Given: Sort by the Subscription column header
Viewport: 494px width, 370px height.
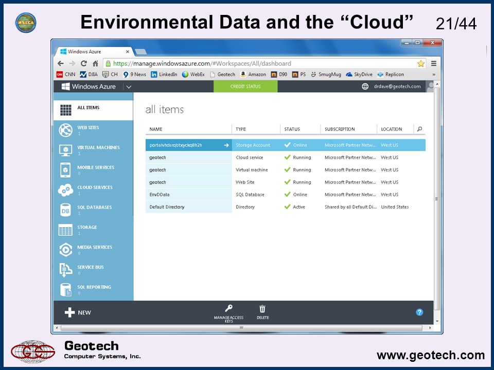Looking at the screenshot, I should [340, 129].
